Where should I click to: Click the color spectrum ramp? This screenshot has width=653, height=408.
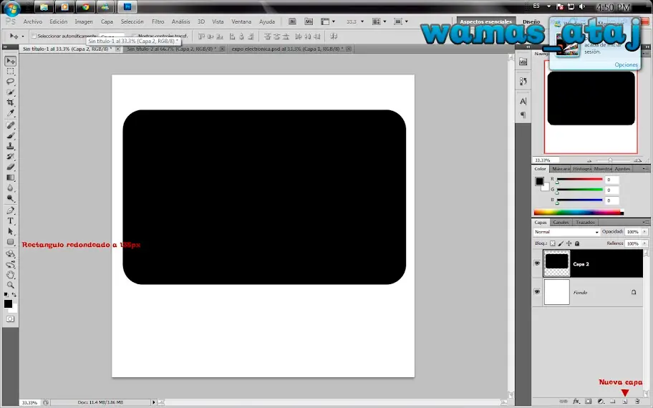pos(579,213)
